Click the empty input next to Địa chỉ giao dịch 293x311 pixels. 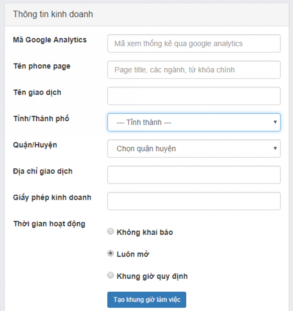(194, 175)
